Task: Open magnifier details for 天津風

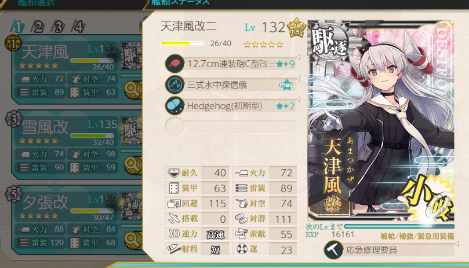Action: (132, 89)
